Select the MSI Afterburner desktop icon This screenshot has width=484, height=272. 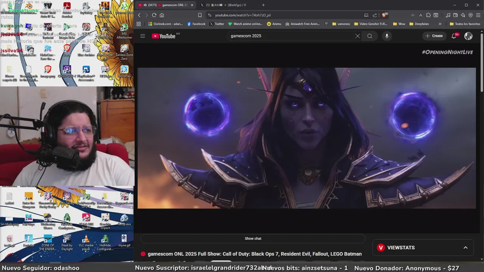click(124, 31)
